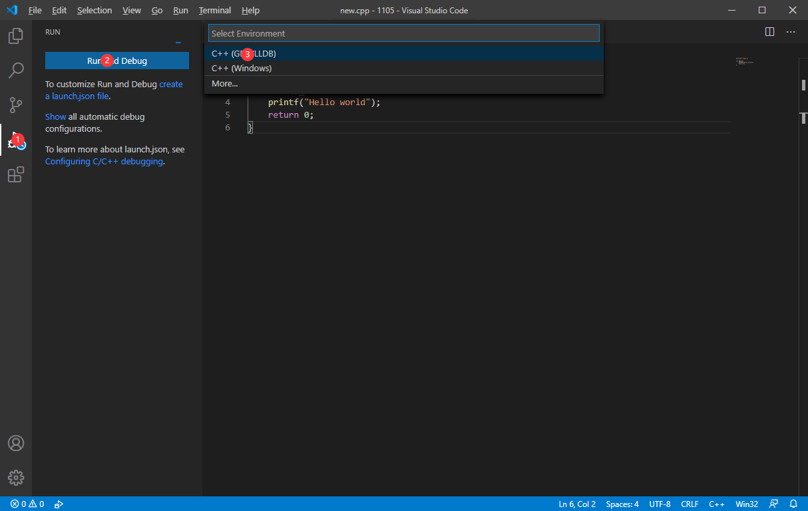Open the View menu
The image size is (808, 511).
click(132, 10)
